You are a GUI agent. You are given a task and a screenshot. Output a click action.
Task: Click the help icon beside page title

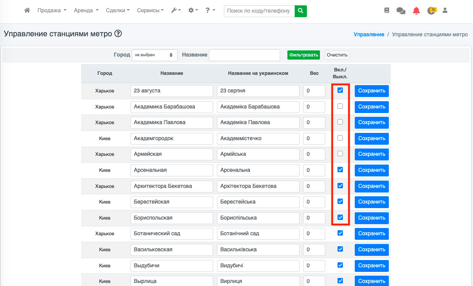pos(118,34)
